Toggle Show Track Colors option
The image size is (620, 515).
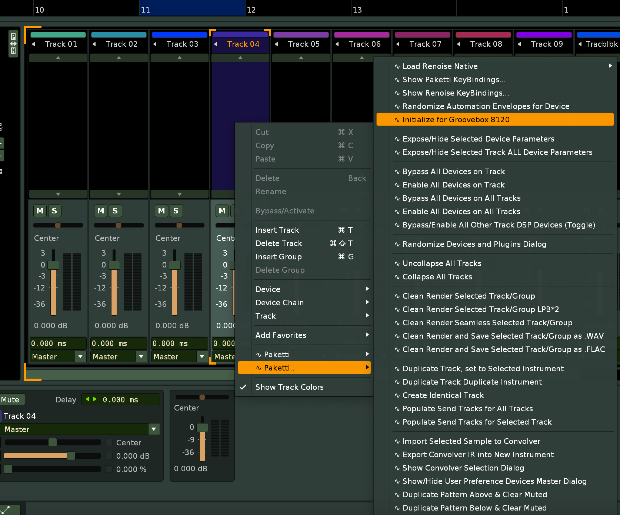point(289,387)
